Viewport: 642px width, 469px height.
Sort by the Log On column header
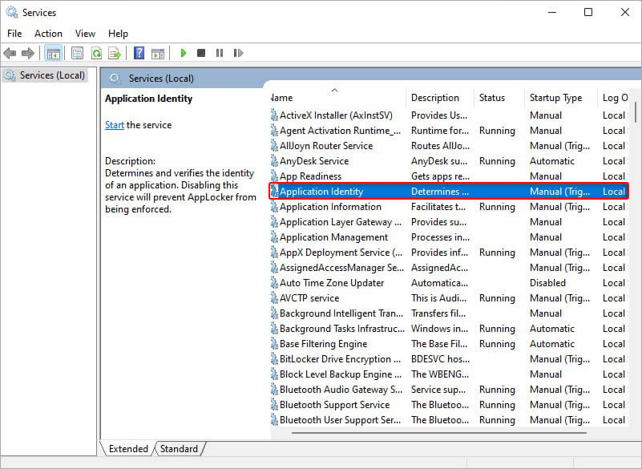pos(614,98)
